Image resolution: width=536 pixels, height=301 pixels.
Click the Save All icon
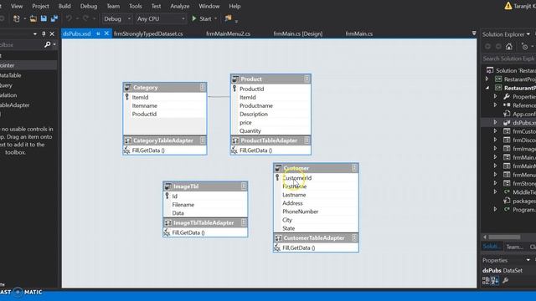(x=54, y=18)
